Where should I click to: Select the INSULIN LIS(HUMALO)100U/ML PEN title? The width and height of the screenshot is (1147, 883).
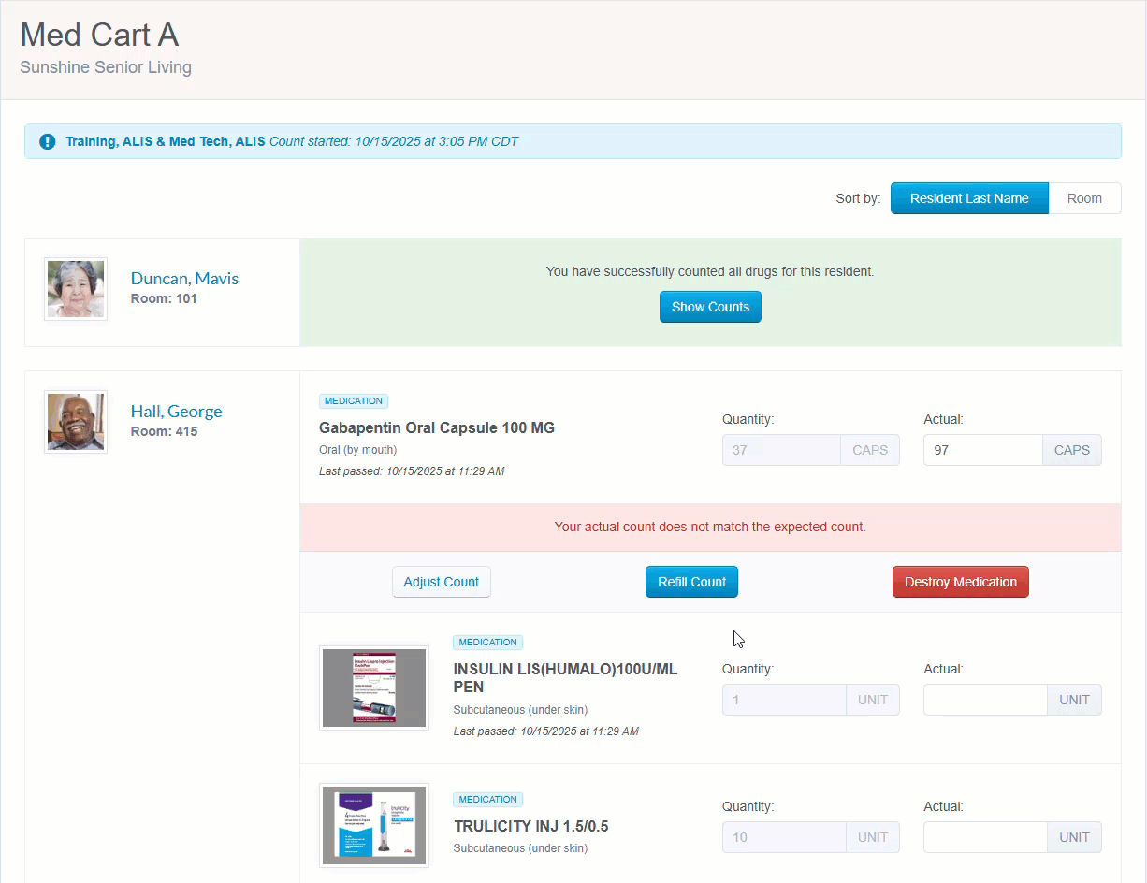coord(565,678)
